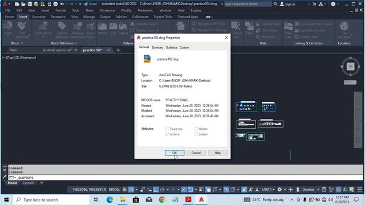Click the New drawing icon in Quick Access toolbar
The image size is (365, 205).
click(x=17, y=4)
